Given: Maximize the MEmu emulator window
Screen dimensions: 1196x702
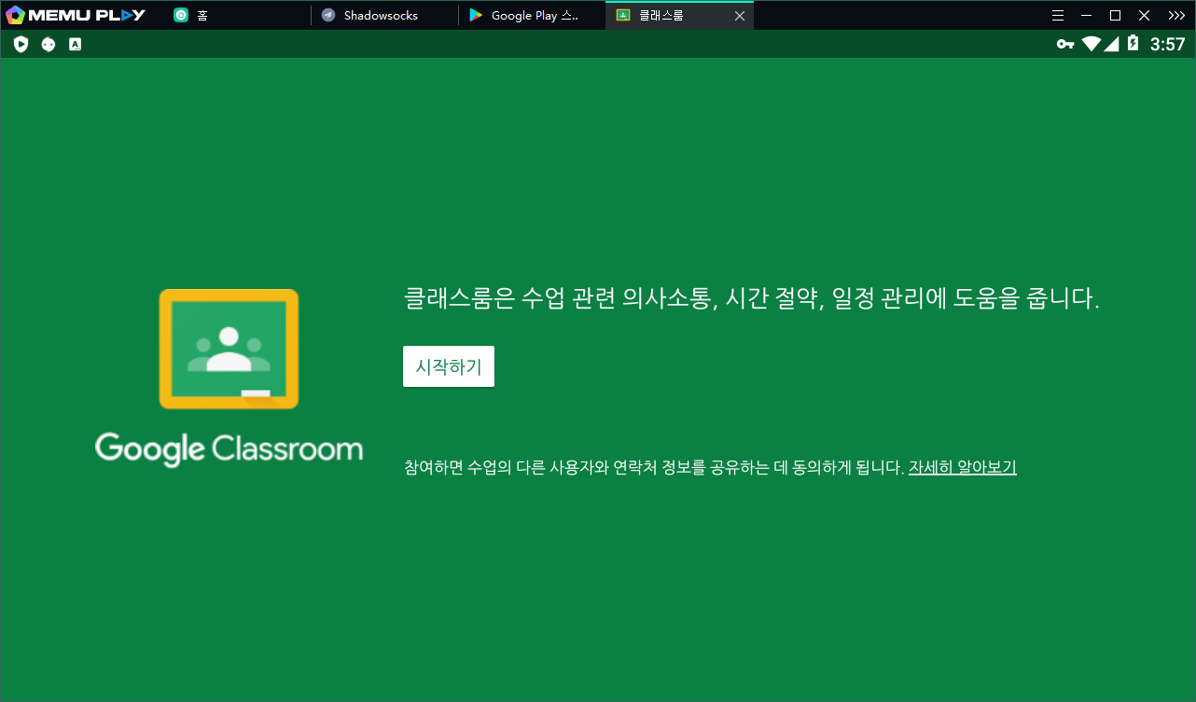Looking at the screenshot, I should (x=1115, y=15).
